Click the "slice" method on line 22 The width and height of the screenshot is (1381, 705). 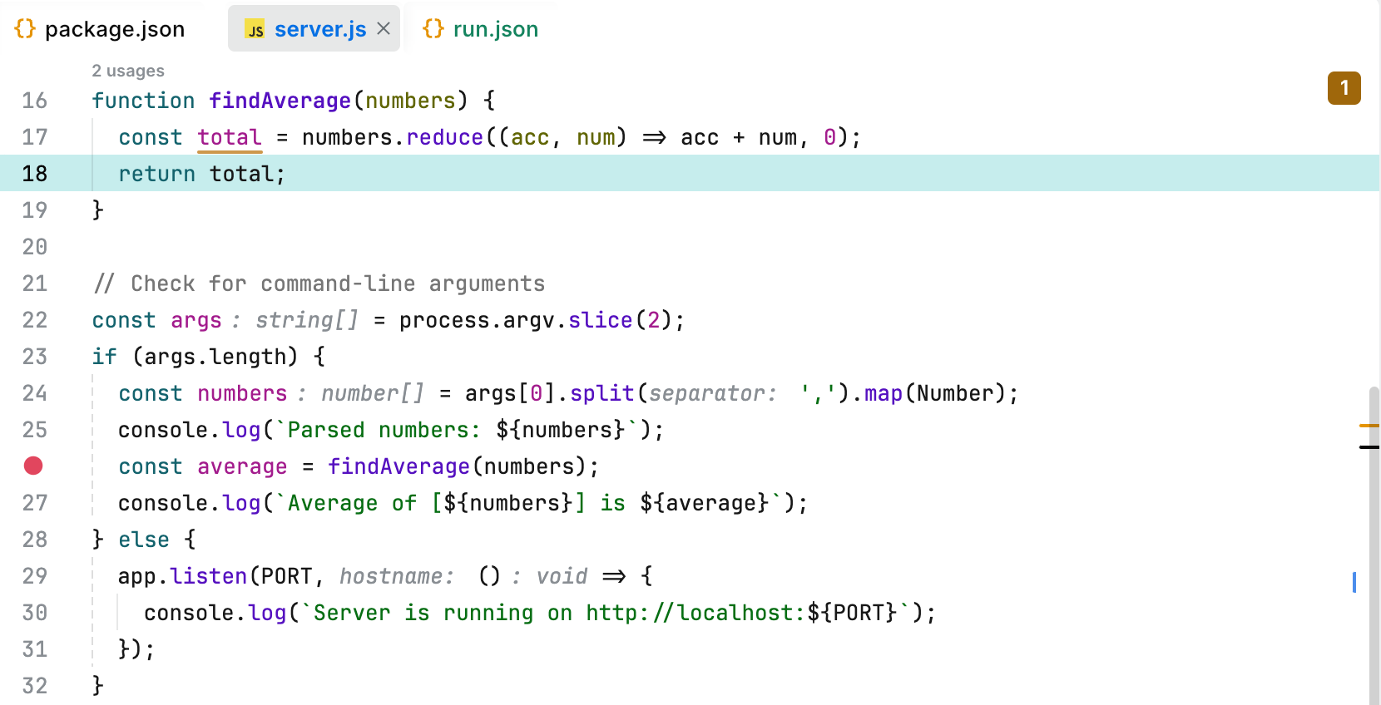pyautogui.click(x=601, y=320)
